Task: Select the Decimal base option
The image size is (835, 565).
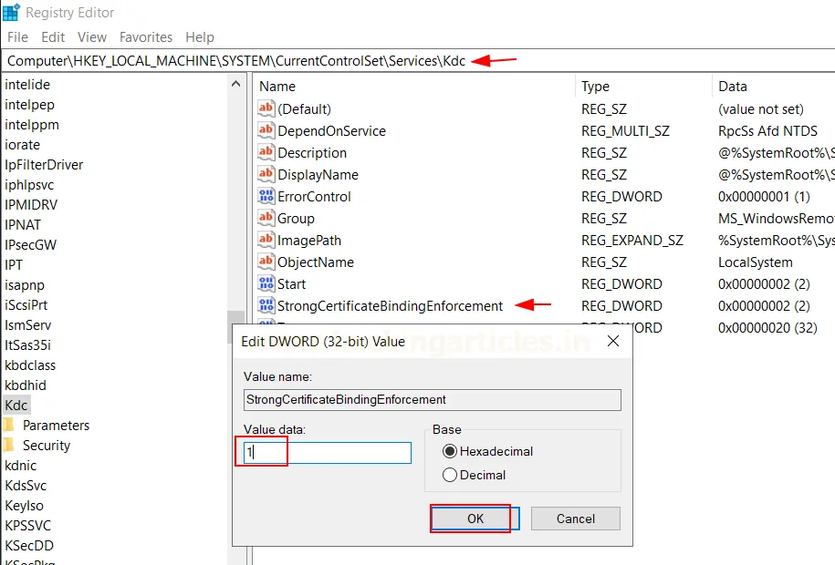Action: pos(450,475)
